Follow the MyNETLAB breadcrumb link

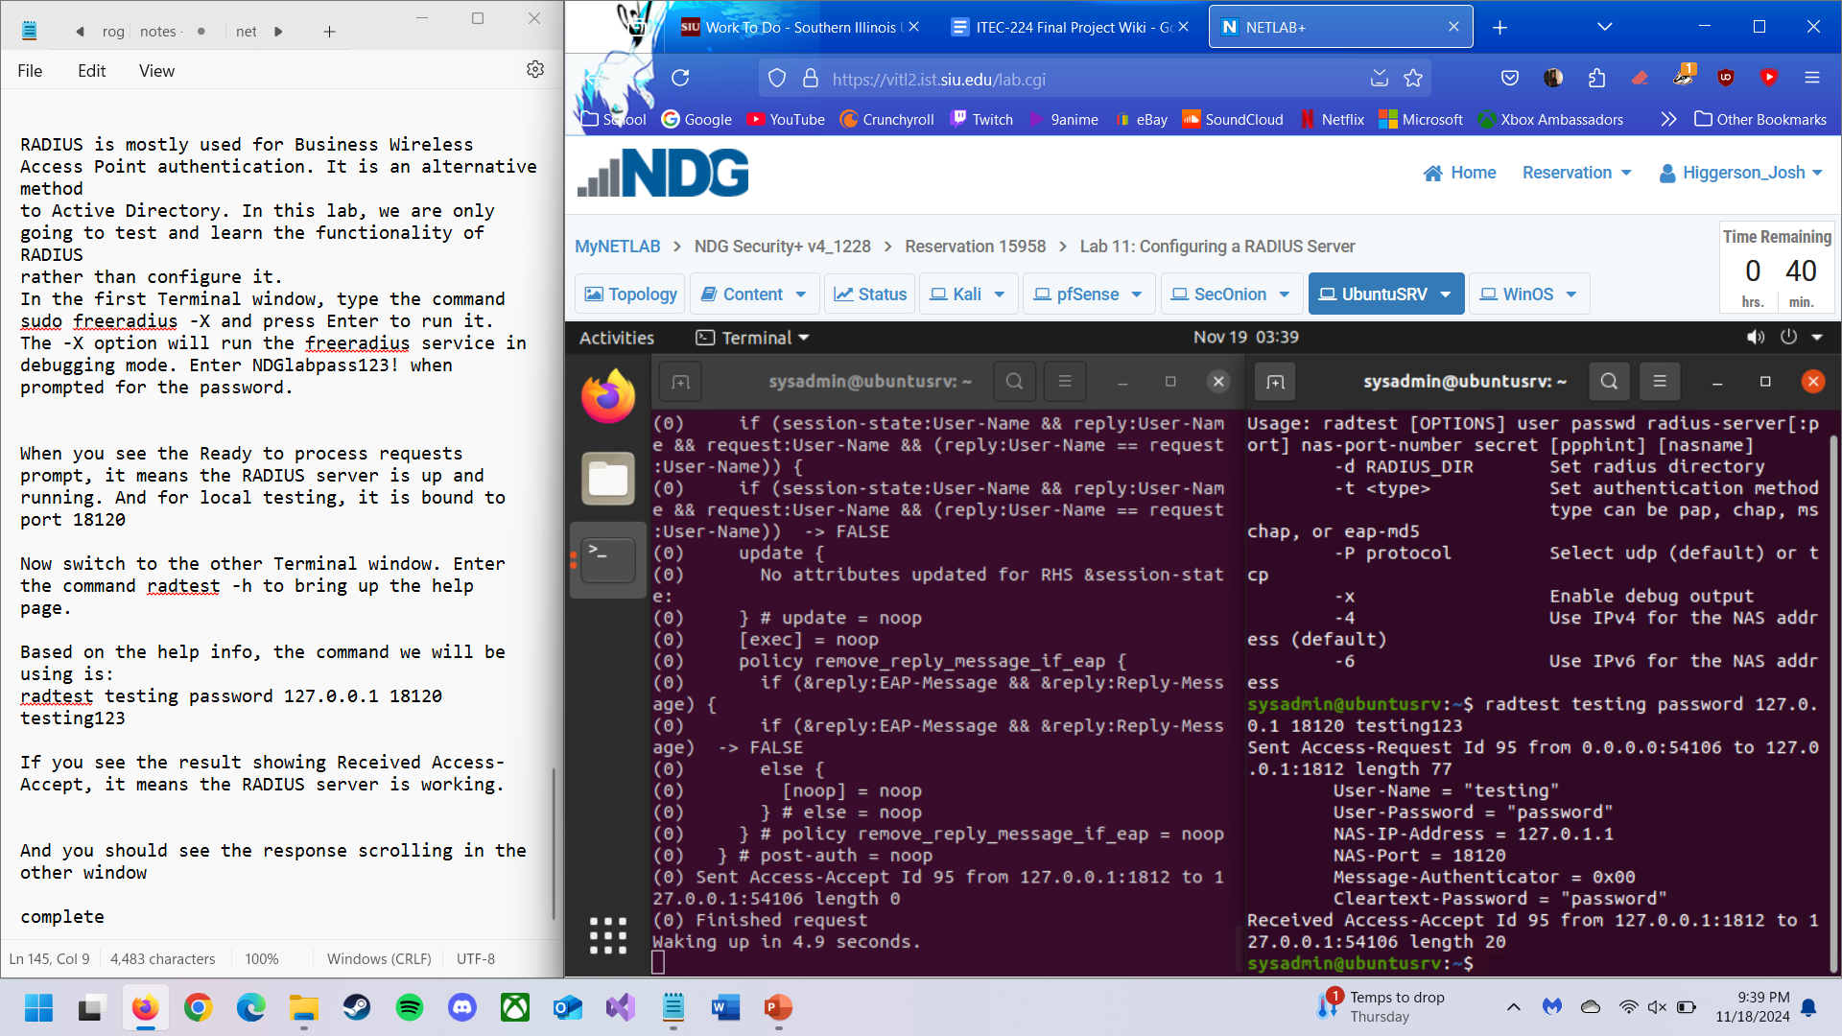pyautogui.click(x=617, y=247)
